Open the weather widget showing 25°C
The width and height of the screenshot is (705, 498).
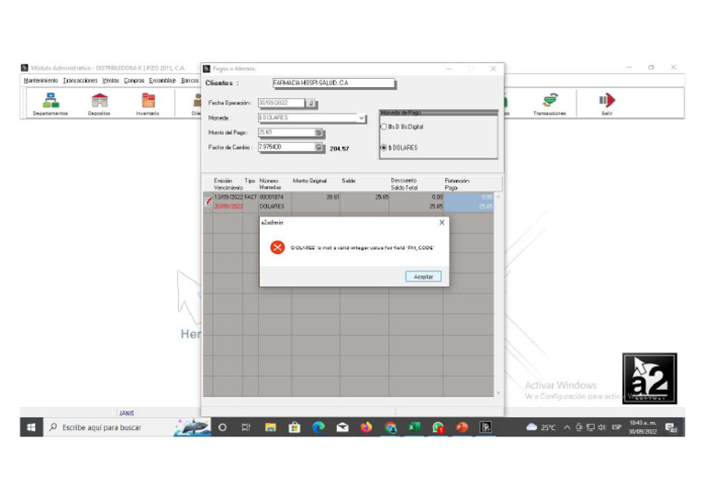coord(541,427)
